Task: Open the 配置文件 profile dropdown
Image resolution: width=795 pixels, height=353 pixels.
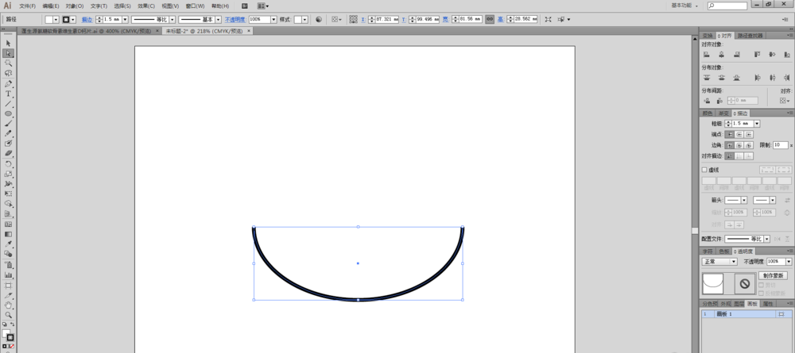Action: (766, 239)
